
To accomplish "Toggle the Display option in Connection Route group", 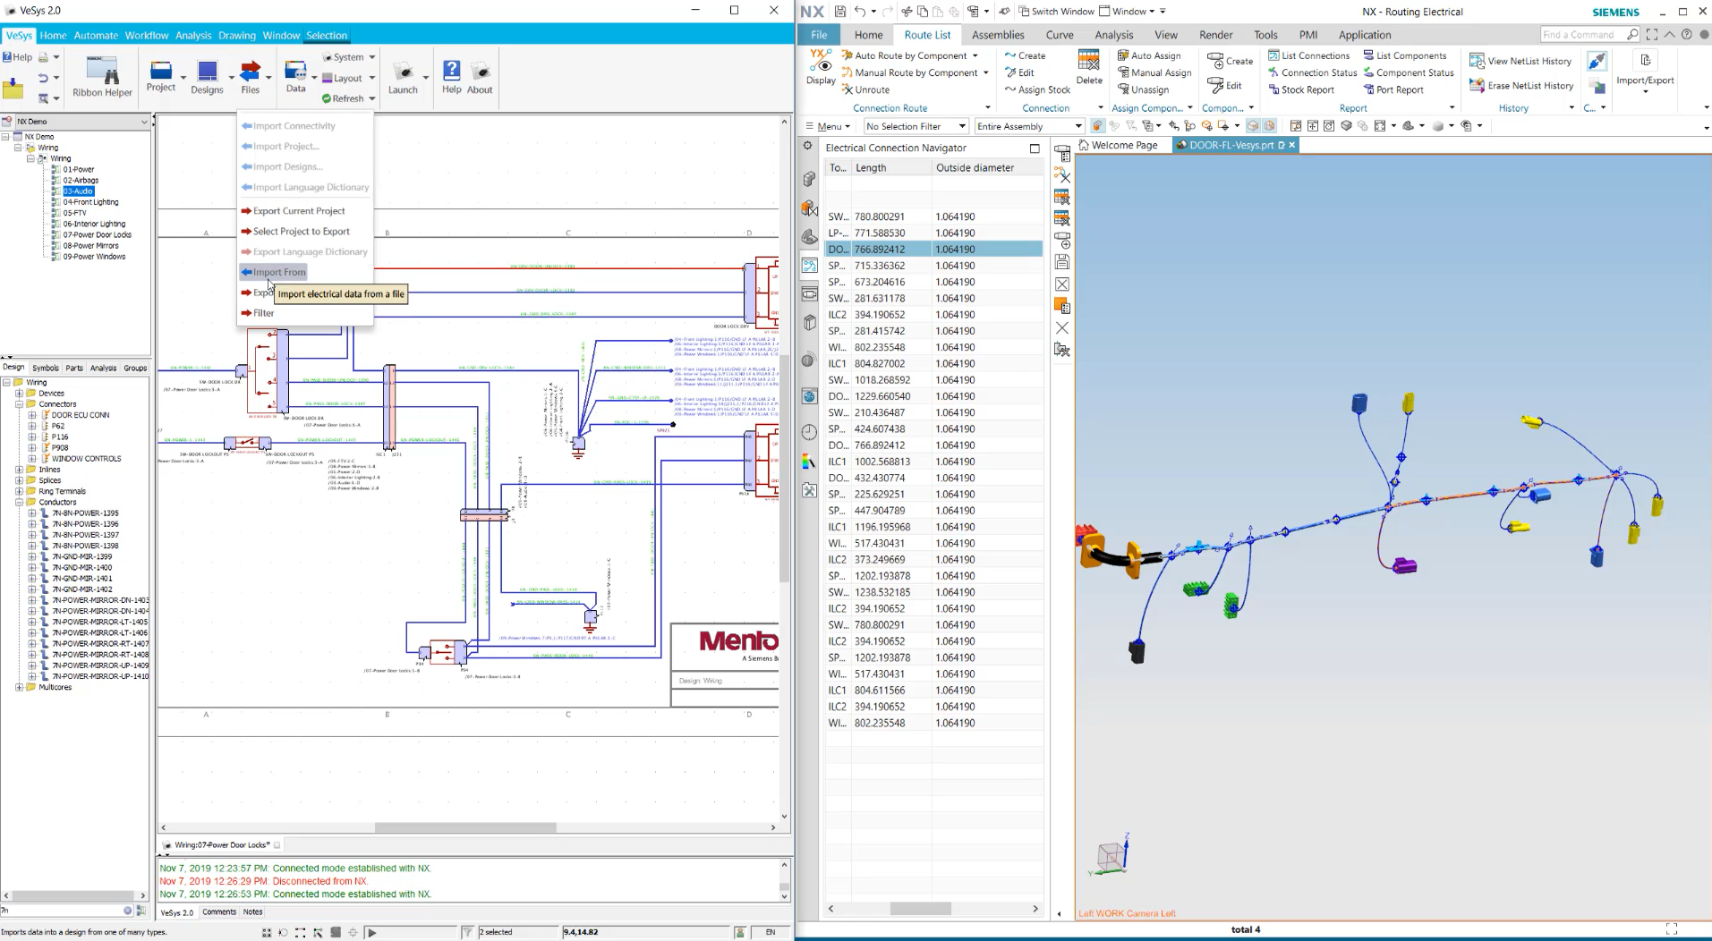I will 819,72.
